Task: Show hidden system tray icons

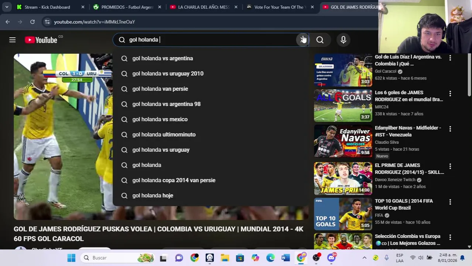Action: click(364, 258)
